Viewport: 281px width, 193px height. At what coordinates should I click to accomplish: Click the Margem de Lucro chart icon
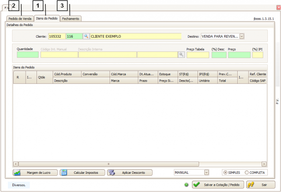coord(17,173)
